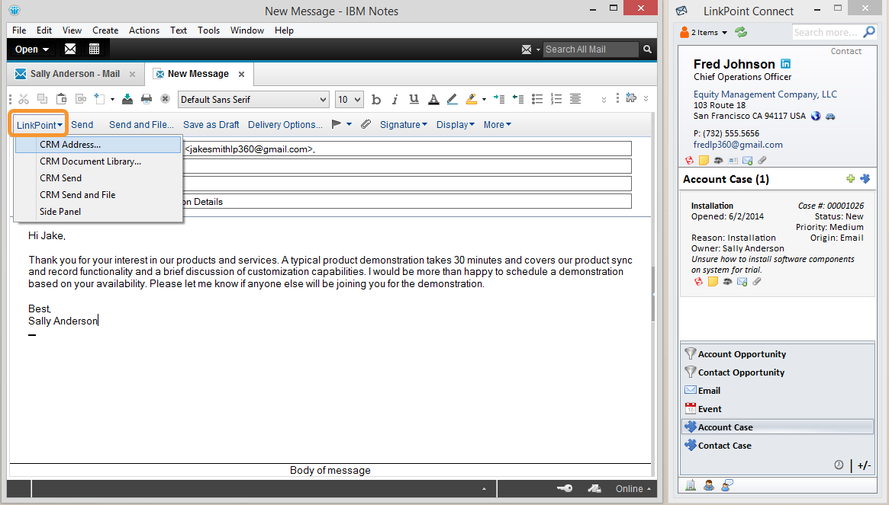The width and height of the screenshot is (889, 505).
Task: Select Event in LinkPoint list
Action: click(778, 409)
